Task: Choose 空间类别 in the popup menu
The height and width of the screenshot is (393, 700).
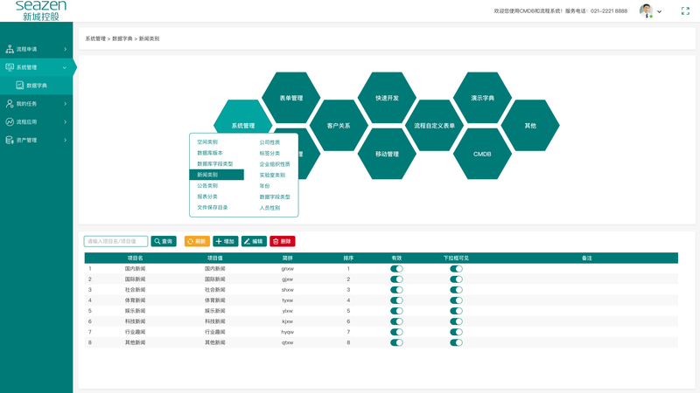Action: 207,141
